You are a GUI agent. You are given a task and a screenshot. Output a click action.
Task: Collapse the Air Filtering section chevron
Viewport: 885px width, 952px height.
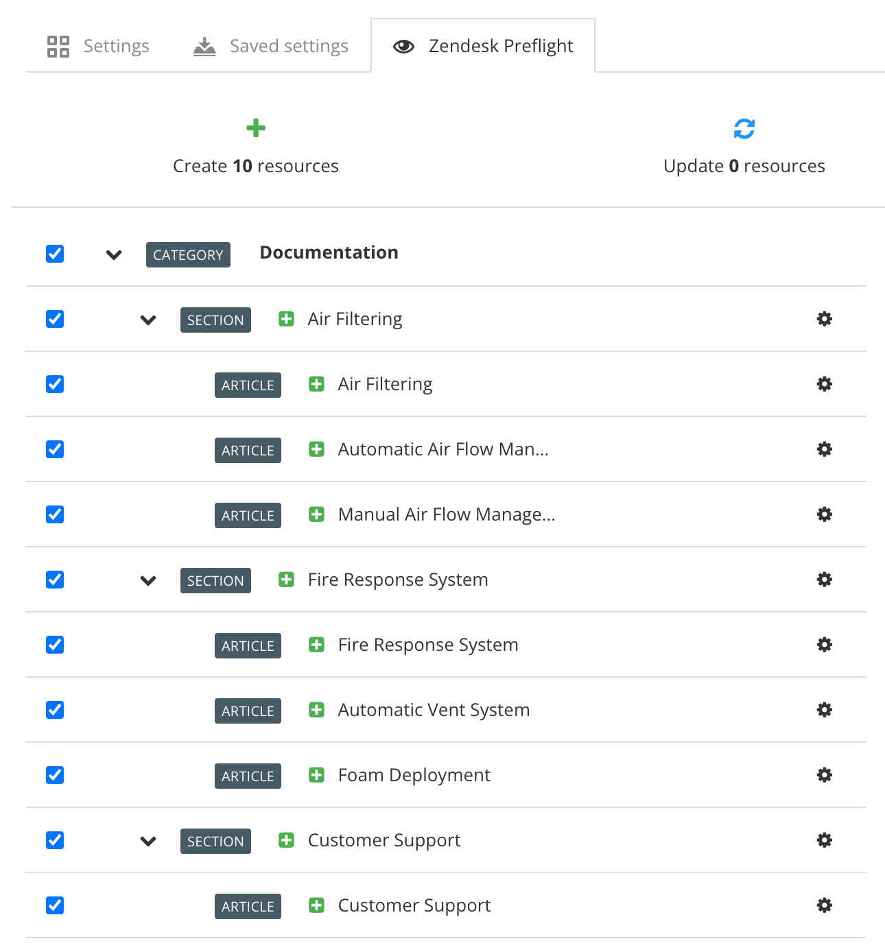(x=147, y=320)
